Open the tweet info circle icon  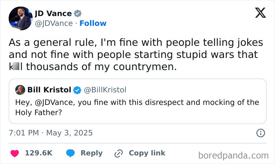tap(260, 133)
